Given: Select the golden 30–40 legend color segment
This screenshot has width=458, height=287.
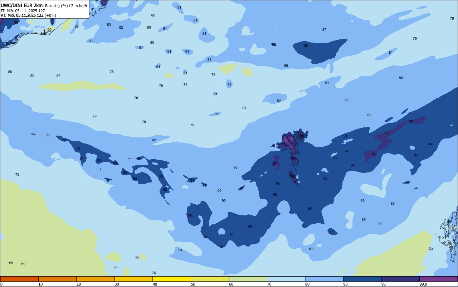Looking at the screenshot, I should (x=133, y=279).
